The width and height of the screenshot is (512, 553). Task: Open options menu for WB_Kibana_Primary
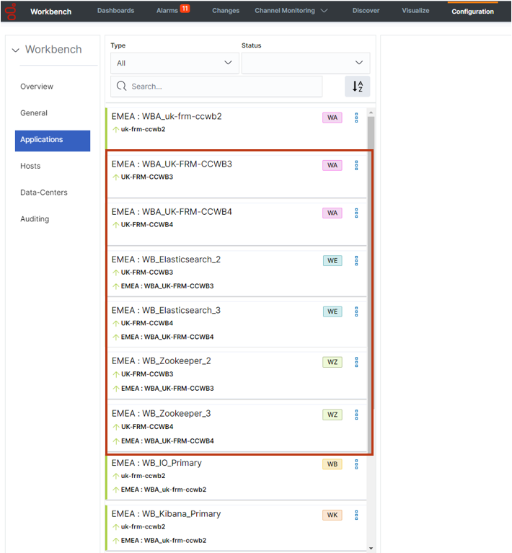pyautogui.click(x=356, y=515)
